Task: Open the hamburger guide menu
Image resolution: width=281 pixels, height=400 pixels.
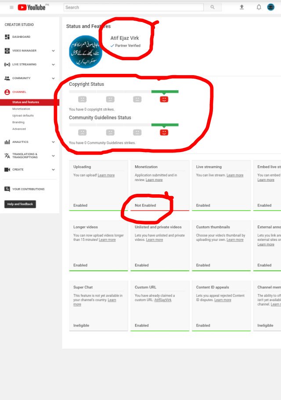Action: click(11, 7)
